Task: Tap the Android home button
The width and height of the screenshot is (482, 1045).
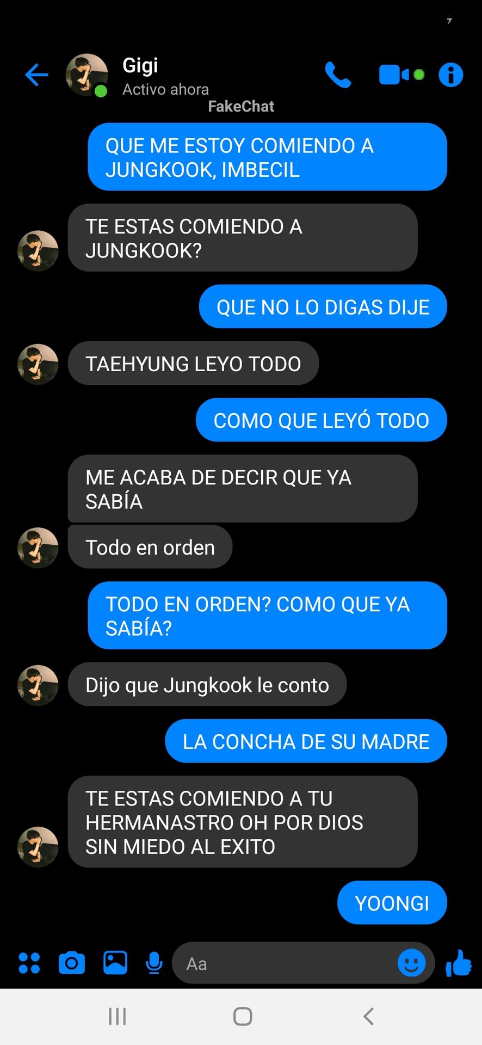Action: point(243,1016)
